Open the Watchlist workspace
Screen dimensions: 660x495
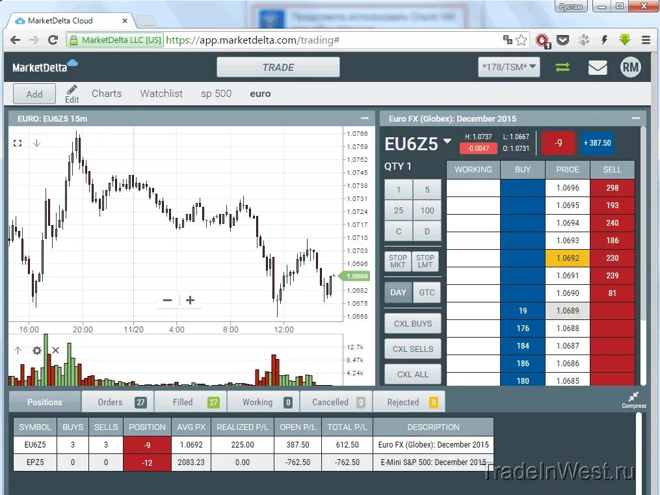pos(161,94)
